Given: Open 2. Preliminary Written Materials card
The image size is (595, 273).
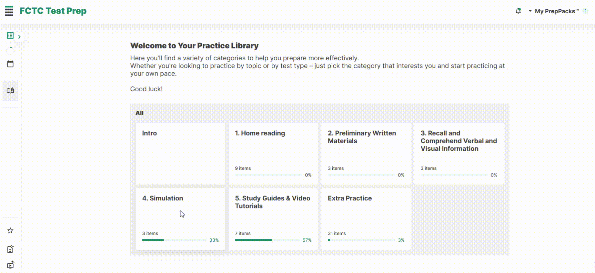Looking at the screenshot, I should click(x=366, y=154).
